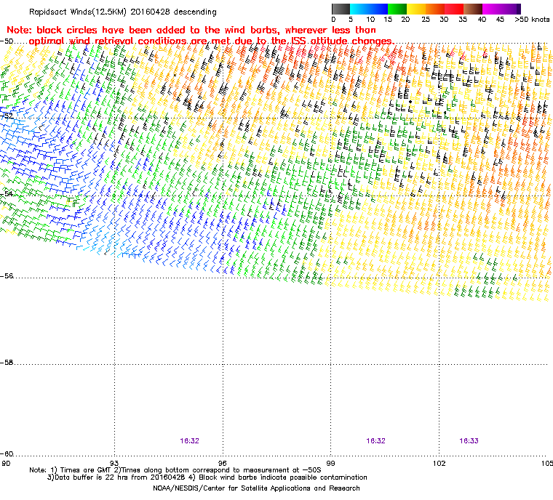Click the 'Rapidscat Winds(12.5KM) 20160428 descending' title
The image size is (553, 500).
(x=123, y=12)
